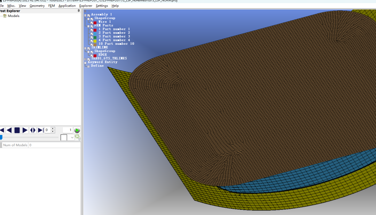Click the green swatch of Part number 3
The image size is (376, 215).
click(x=95, y=37)
